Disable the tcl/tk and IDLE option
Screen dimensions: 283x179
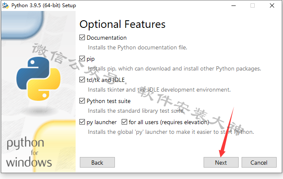82,80
